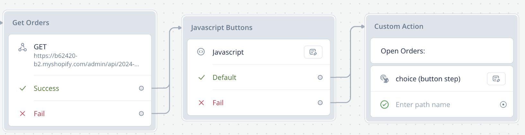525x135 pixels.
Task: Click the Open Orders message step
Action: click(x=442, y=51)
